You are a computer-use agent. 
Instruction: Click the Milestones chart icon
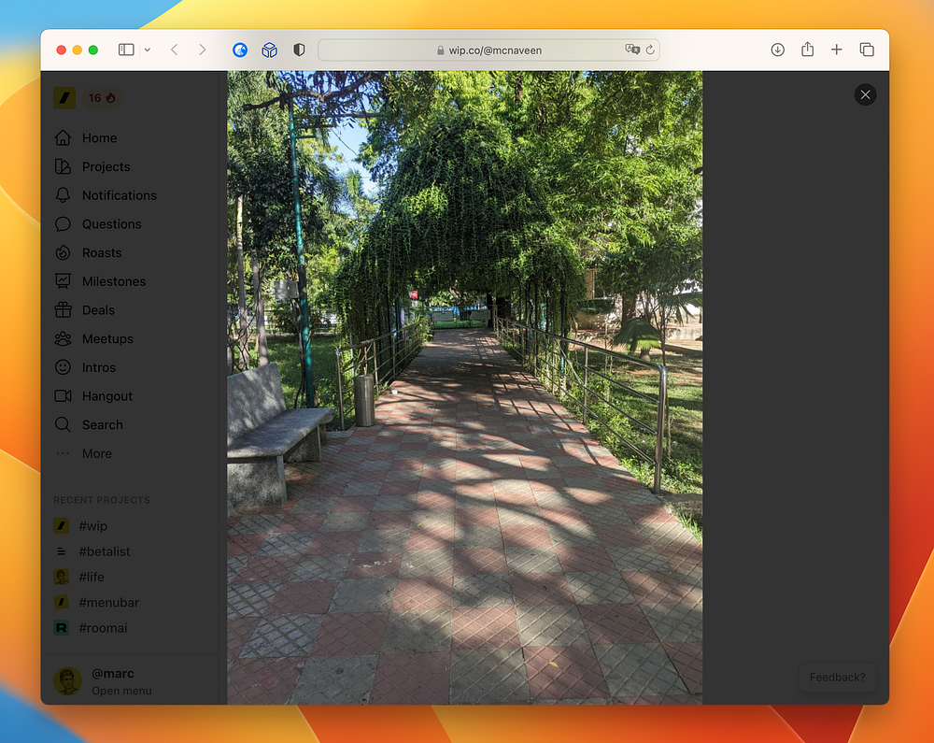pos(63,281)
